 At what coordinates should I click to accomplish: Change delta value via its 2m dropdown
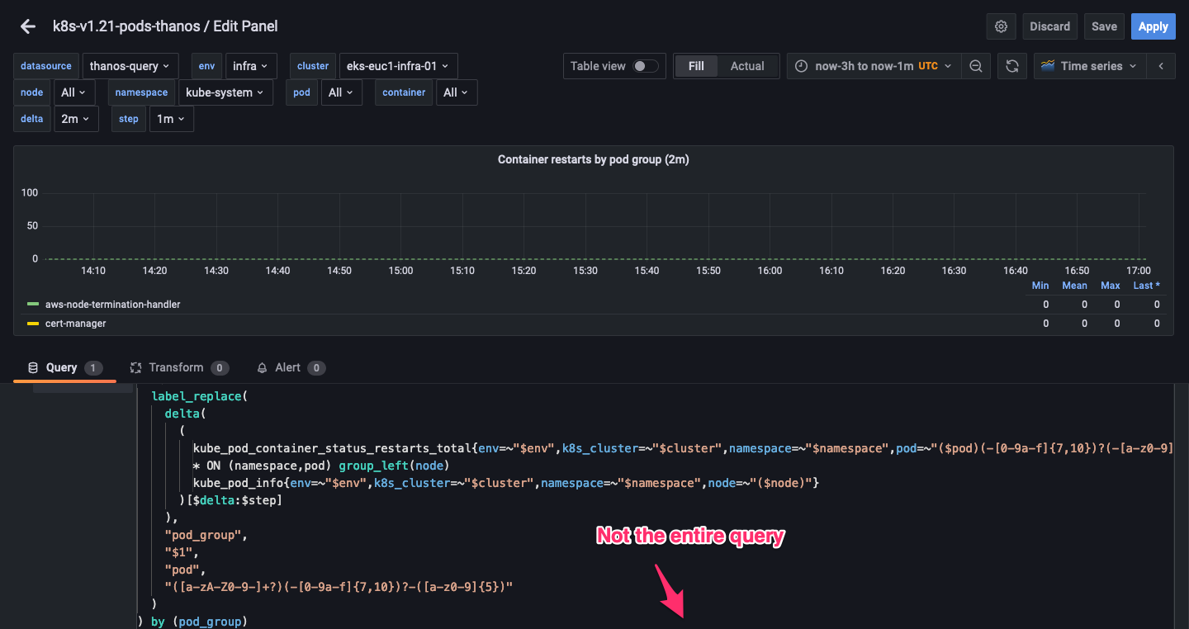click(x=75, y=118)
